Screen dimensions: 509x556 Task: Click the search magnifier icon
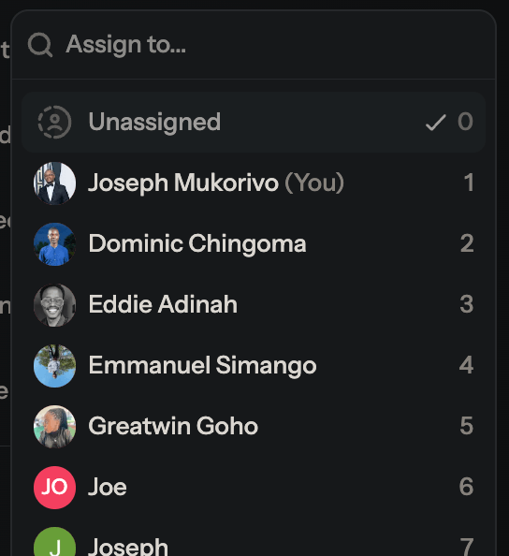[40, 45]
